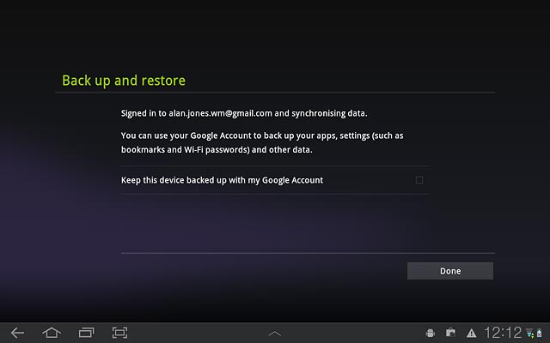This screenshot has width=550, height=343.
Task: Tap 'Keep this device backed up' label
Action: (222, 180)
